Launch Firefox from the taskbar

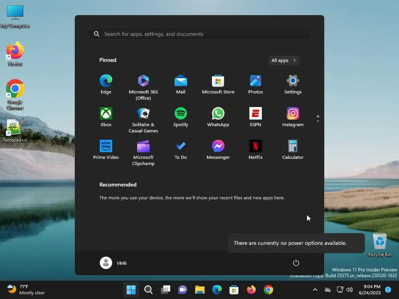click(x=251, y=290)
